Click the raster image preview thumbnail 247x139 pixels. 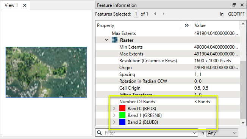[46, 72]
